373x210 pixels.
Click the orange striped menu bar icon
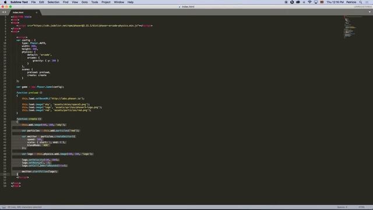[322, 2]
